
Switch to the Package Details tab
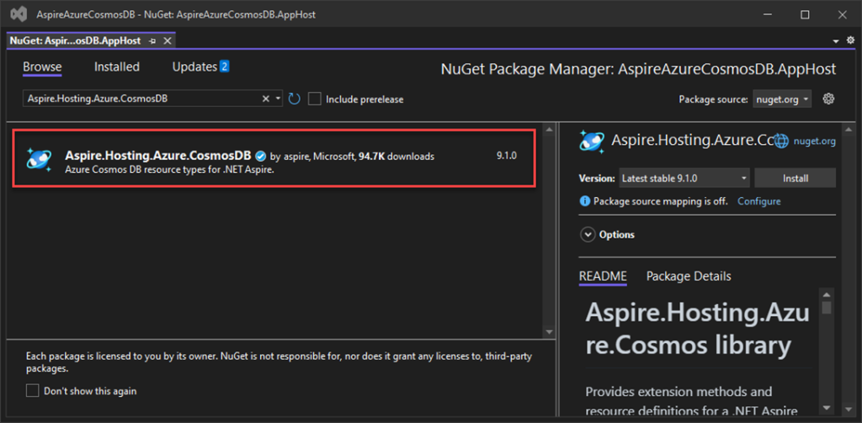[688, 276]
